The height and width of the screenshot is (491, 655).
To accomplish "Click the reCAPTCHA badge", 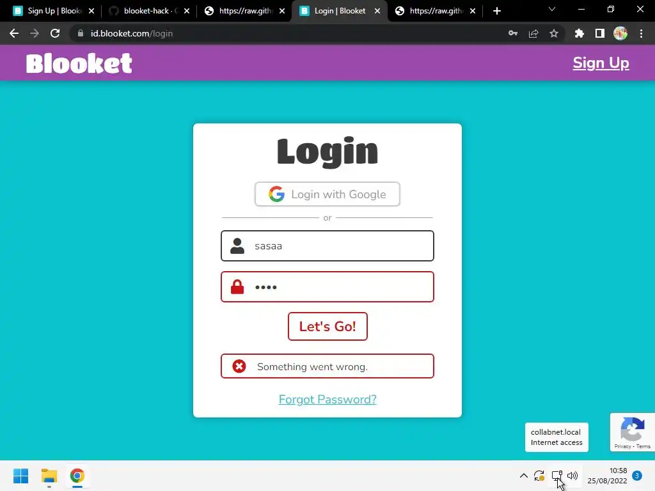I will tap(633, 432).
